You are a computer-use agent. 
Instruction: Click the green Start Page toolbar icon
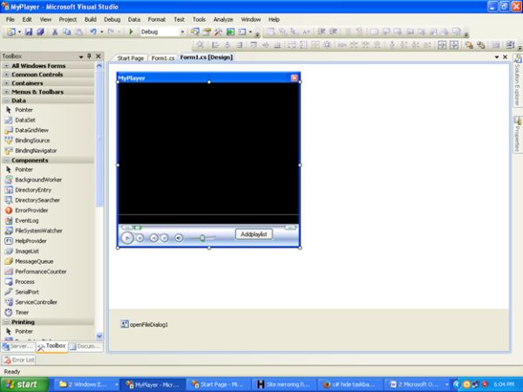coord(230,31)
